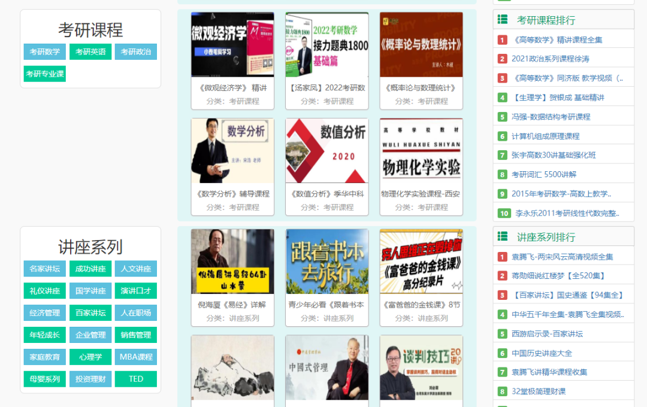
Task: Open the 名家讲坛 lecture tag
Action: 44,269
